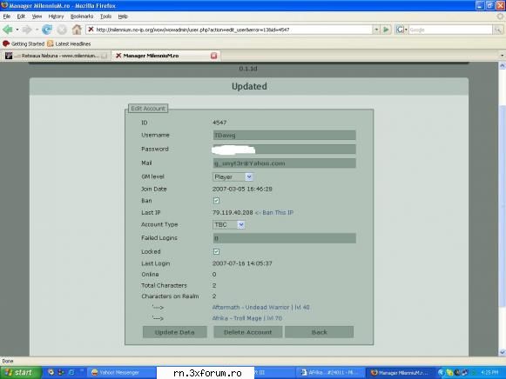Open the Account Type TBC dropdown
Screen dimensions: 506x379
[x=229, y=224]
